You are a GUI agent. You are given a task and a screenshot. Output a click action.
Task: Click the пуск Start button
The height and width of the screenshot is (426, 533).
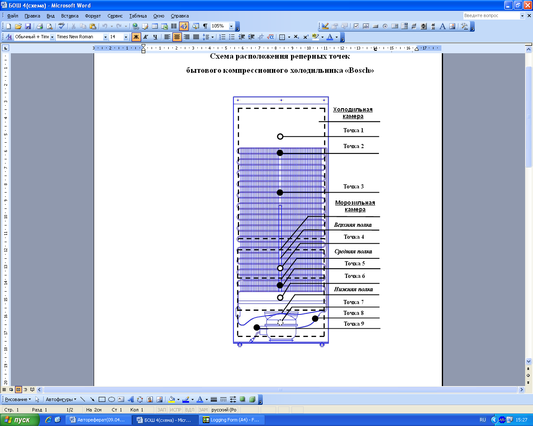pos(20,420)
